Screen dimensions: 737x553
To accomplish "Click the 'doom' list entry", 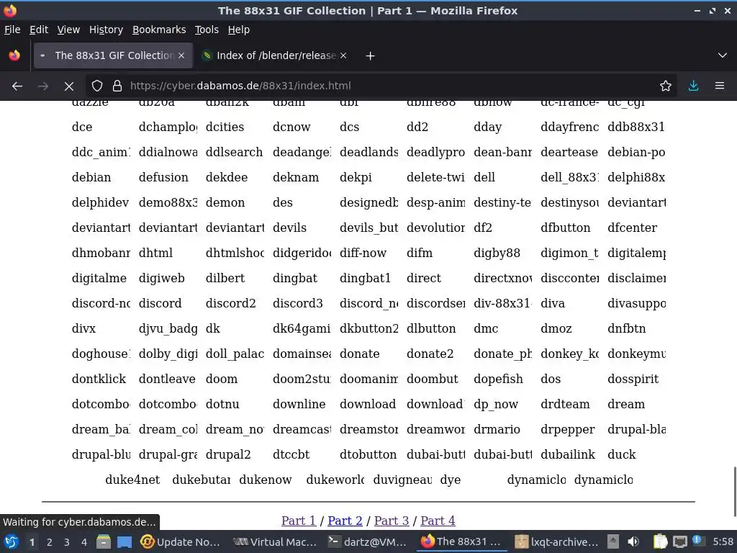I will (222, 379).
